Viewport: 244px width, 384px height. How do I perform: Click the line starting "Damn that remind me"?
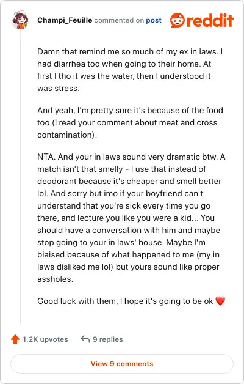[130, 52]
